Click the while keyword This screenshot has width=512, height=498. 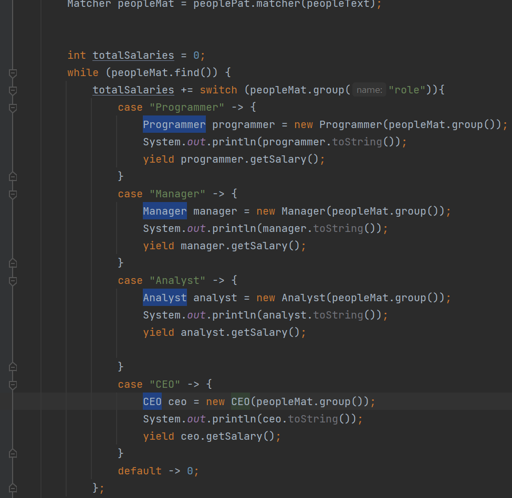point(83,72)
